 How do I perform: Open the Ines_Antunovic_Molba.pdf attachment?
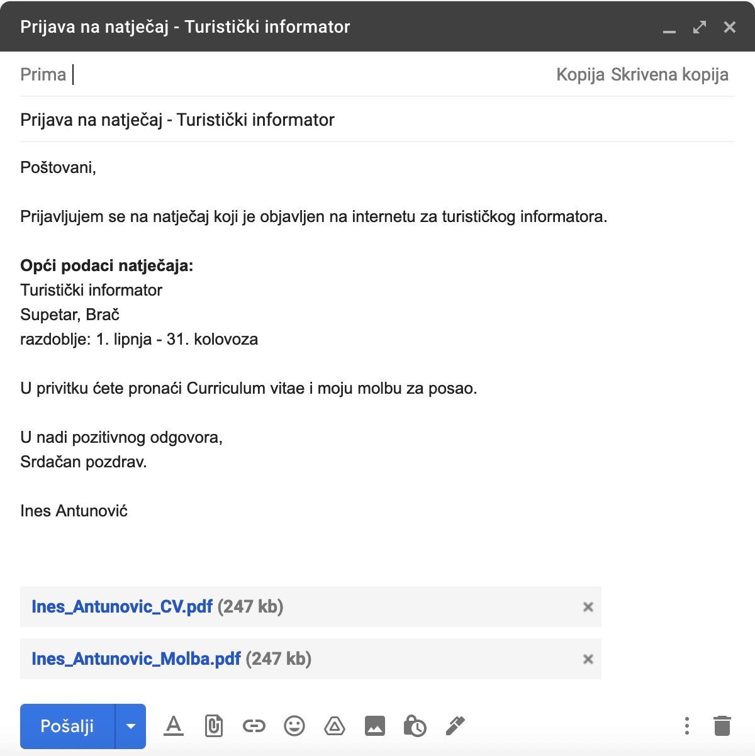point(136,659)
